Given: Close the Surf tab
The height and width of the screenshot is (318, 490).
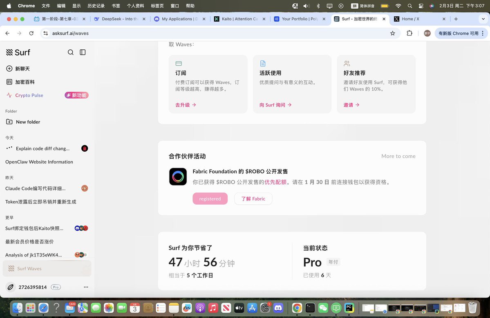Looking at the screenshot, I should click(x=384, y=19).
